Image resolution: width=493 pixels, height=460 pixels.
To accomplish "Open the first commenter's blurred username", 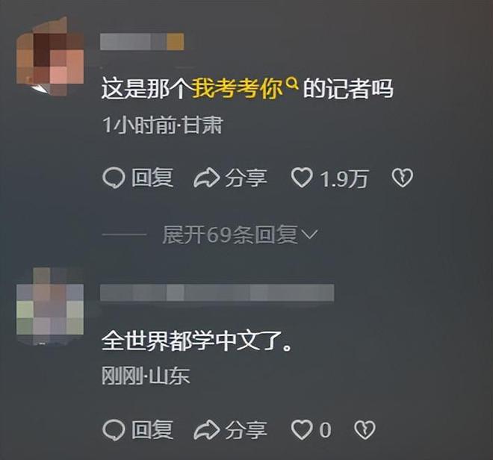I will (142, 42).
